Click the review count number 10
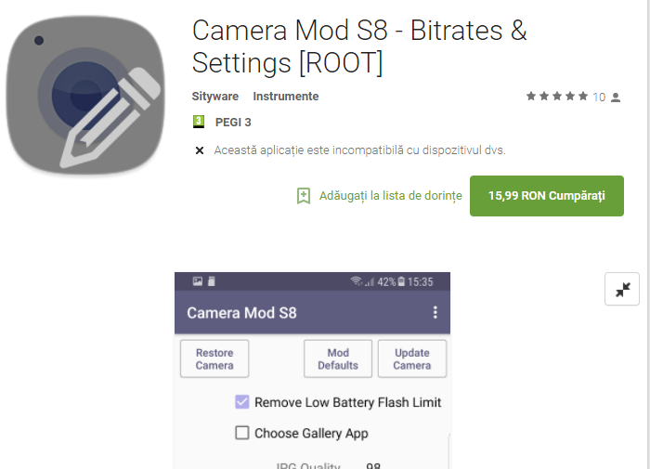This screenshot has width=650, height=469. coord(599,97)
